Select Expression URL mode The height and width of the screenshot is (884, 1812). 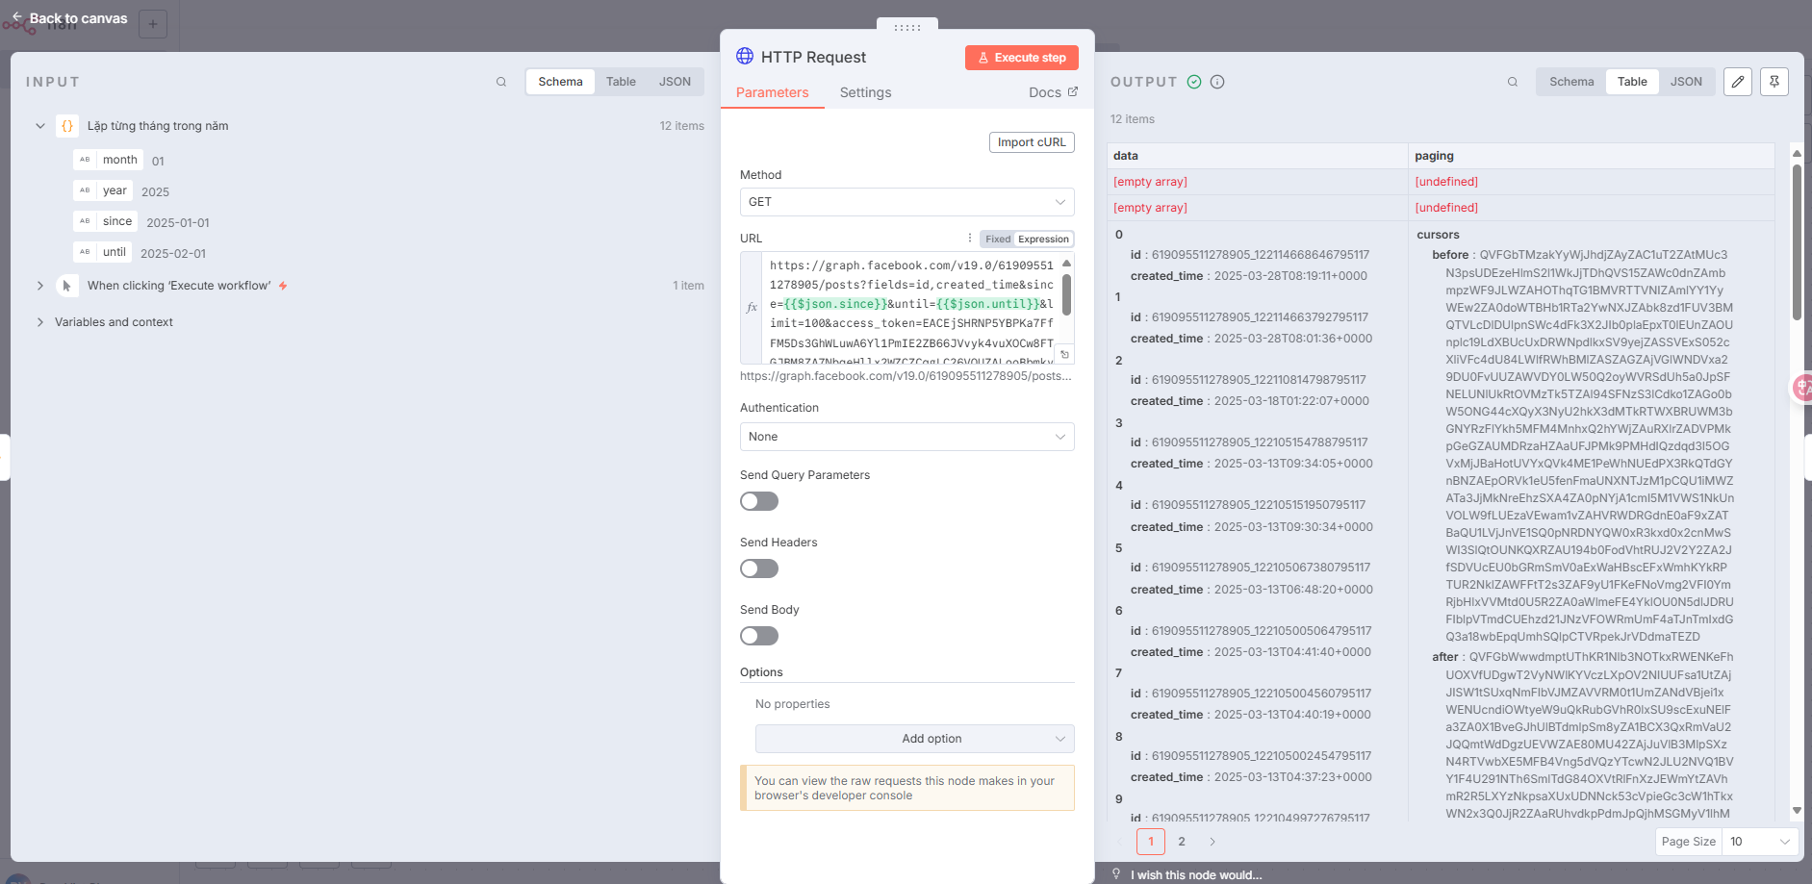[1043, 239]
